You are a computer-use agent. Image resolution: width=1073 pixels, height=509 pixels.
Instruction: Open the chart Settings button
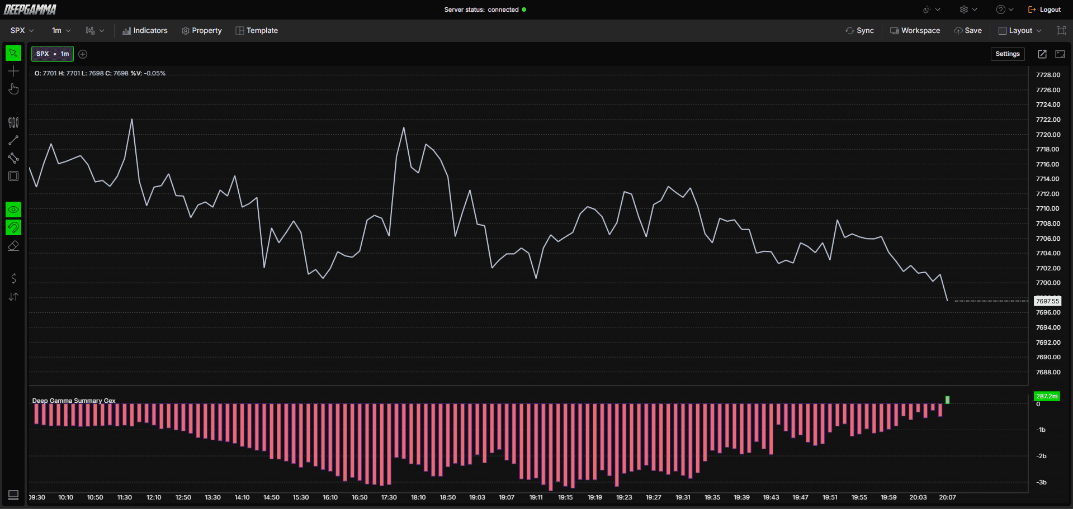(1008, 54)
